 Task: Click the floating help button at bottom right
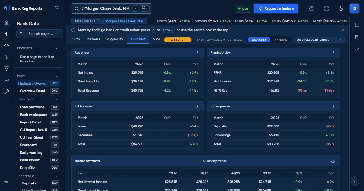[354, 181]
